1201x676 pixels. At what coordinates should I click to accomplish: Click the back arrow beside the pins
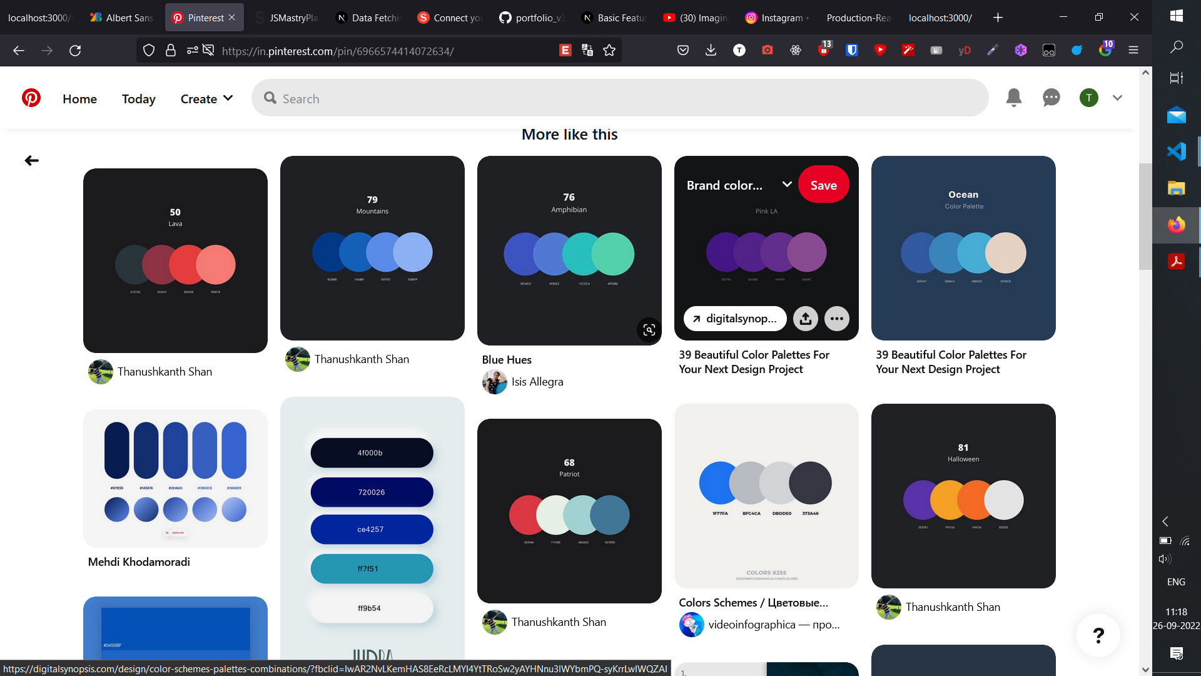pyautogui.click(x=31, y=161)
